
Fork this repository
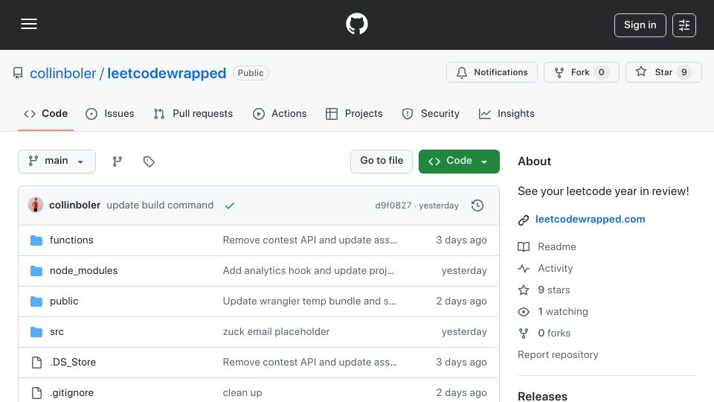(x=581, y=72)
